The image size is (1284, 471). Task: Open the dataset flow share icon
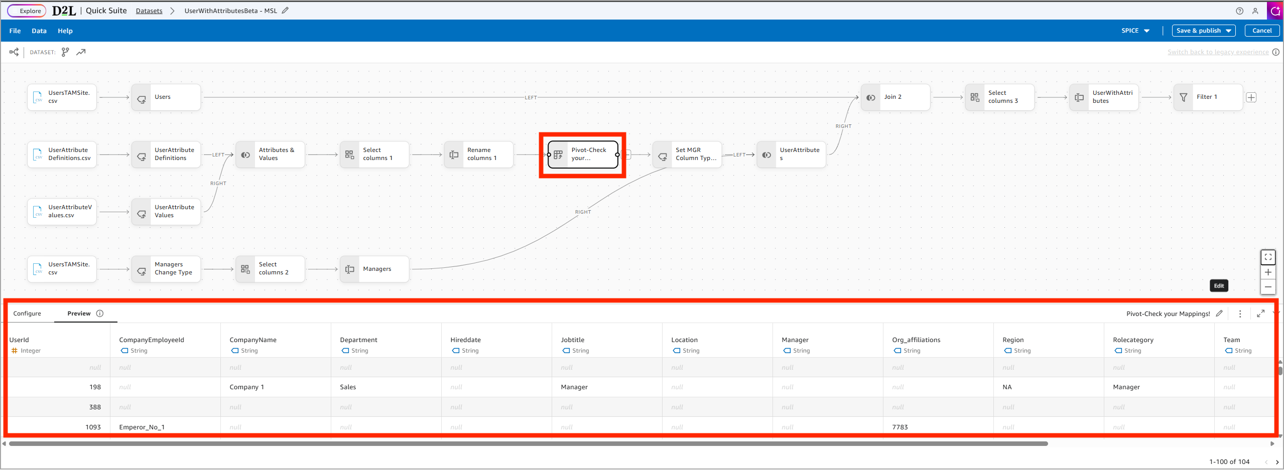pyautogui.click(x=14, y=52)
